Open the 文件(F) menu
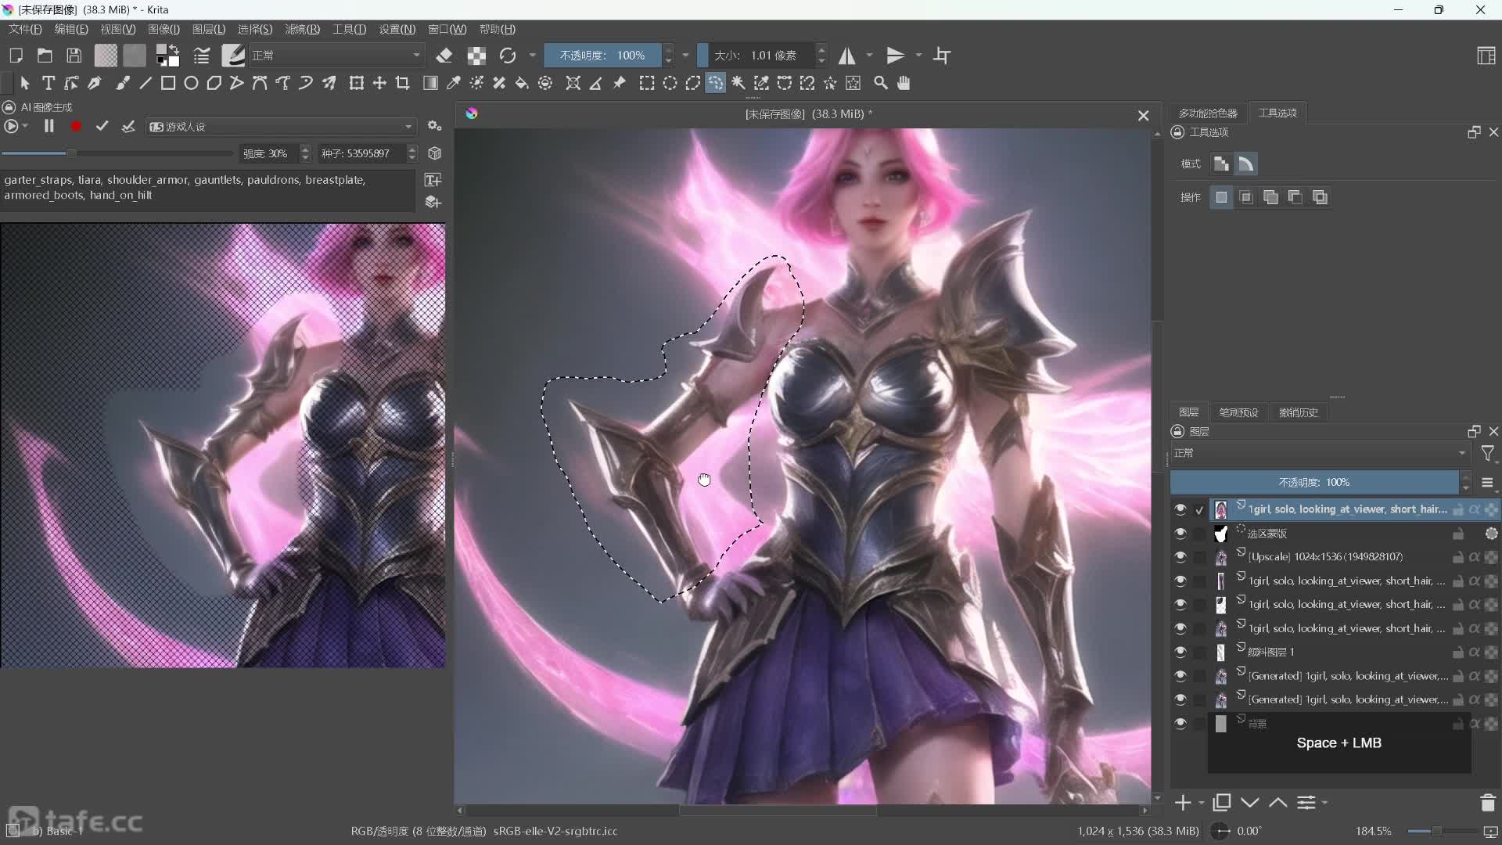The image size is (1502, 845). pos(25,29)
